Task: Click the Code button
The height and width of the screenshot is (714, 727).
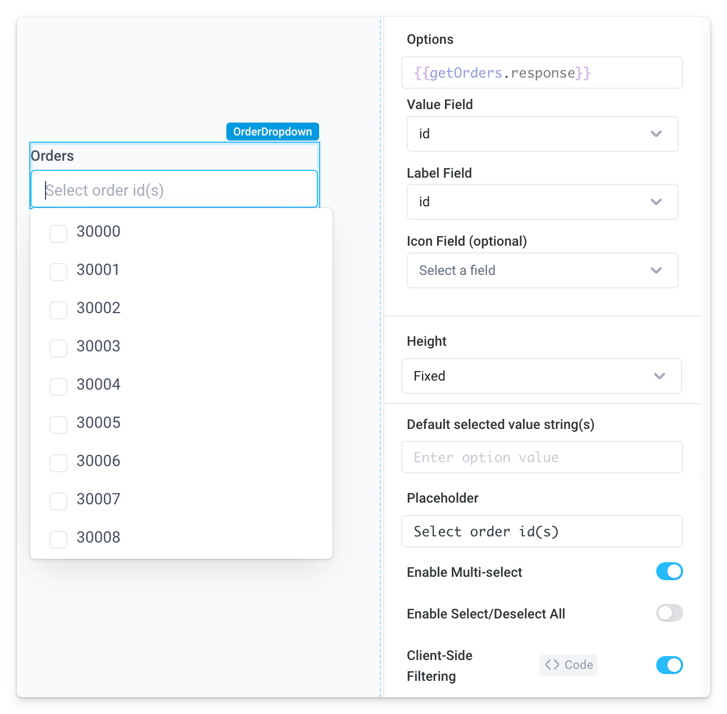Action: point(567,665)
